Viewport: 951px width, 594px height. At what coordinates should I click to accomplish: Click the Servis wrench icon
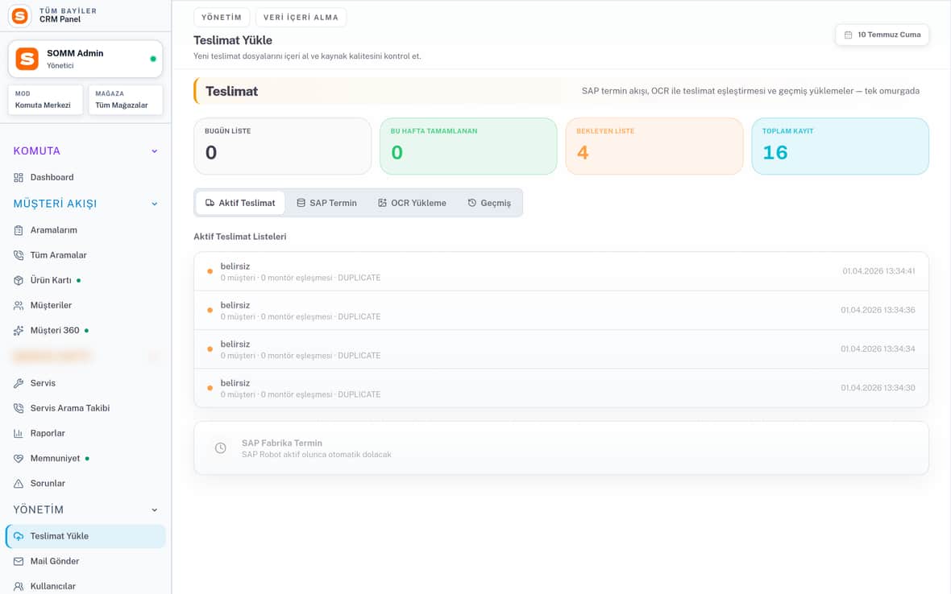click(19, 383)
